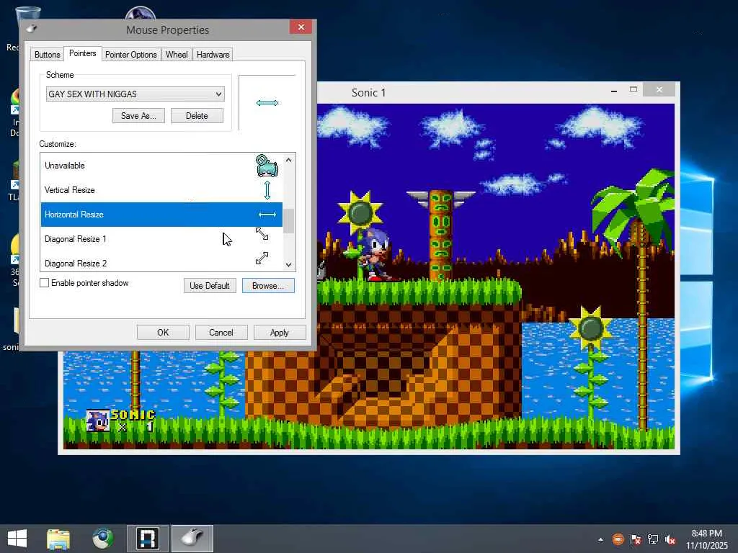The width and height of the screenshot is (738, 553).
Task: Switch to the Pointers tab
Action: 82,53
